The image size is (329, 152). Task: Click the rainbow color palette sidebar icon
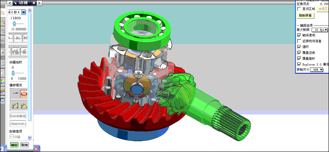click(x=2, y=82)
